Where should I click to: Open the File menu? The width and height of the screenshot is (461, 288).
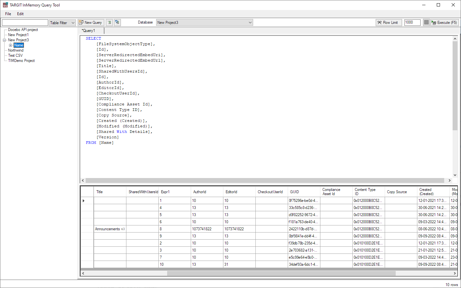pos(8,14)
